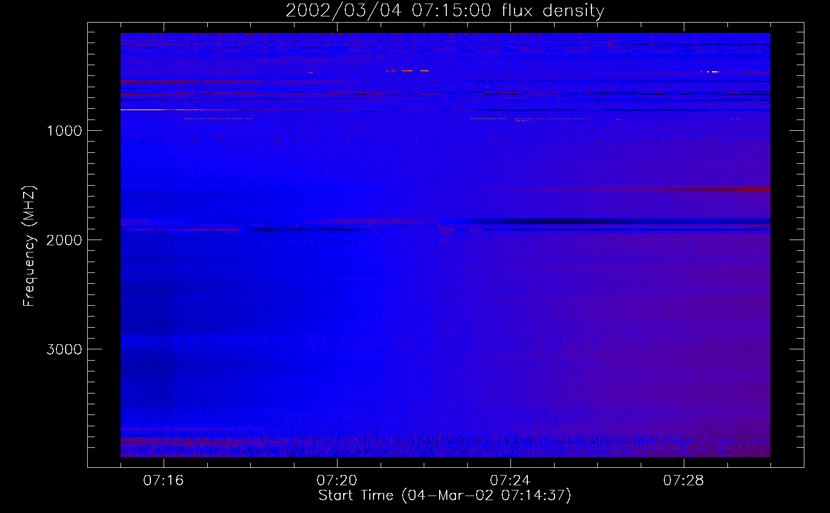Viewport: 830px width, 513px height.
Task: Click the plot title '2002/03/04 07:15:00 flux density'
Action: point(445,11)
